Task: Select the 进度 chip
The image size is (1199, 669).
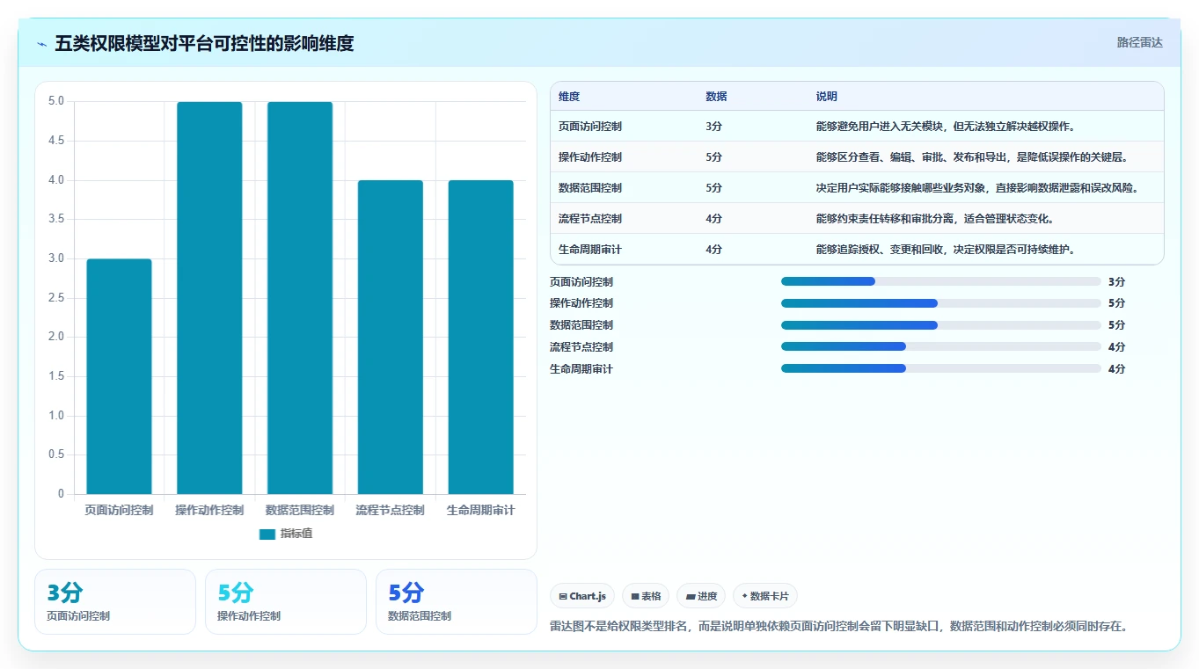Action: coord(701,596)
